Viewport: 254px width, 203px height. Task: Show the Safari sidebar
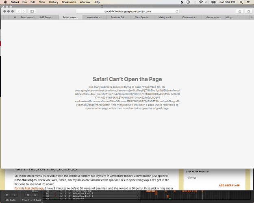(32, 11)
